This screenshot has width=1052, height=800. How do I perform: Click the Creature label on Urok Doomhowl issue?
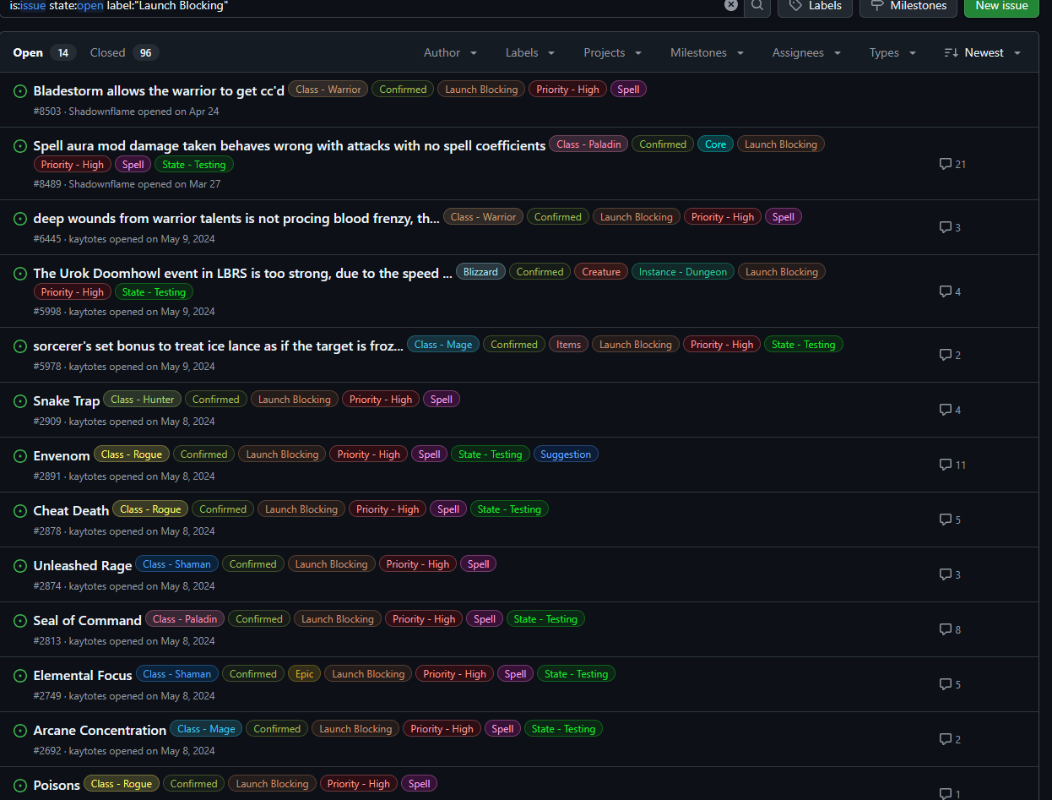pyautogui.click(x=601, y=272)
